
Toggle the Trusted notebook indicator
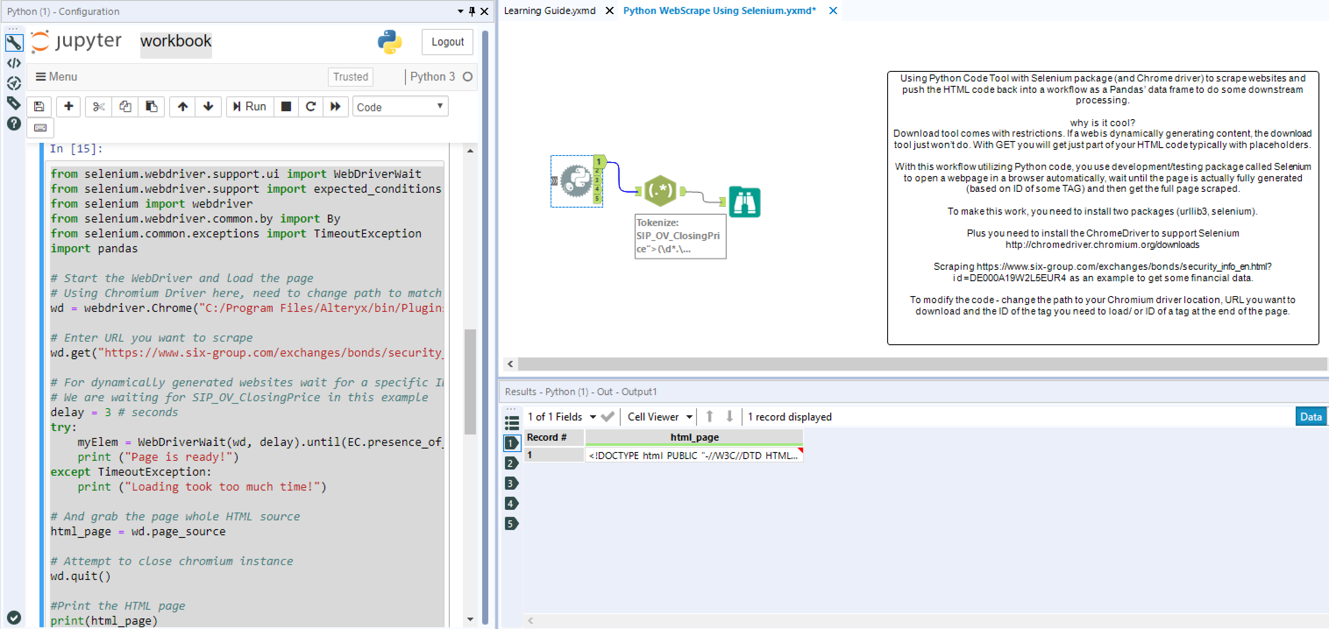350,77
